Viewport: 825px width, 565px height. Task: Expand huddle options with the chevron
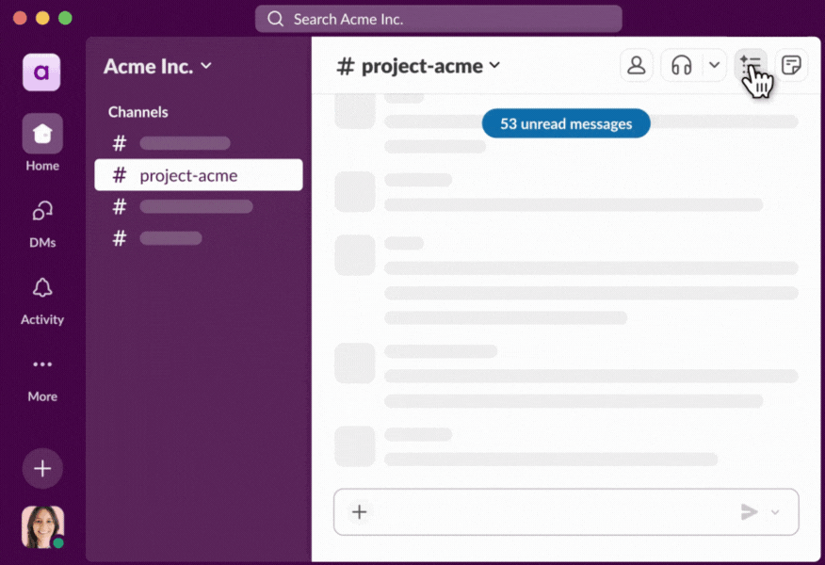tap(714, 65)
